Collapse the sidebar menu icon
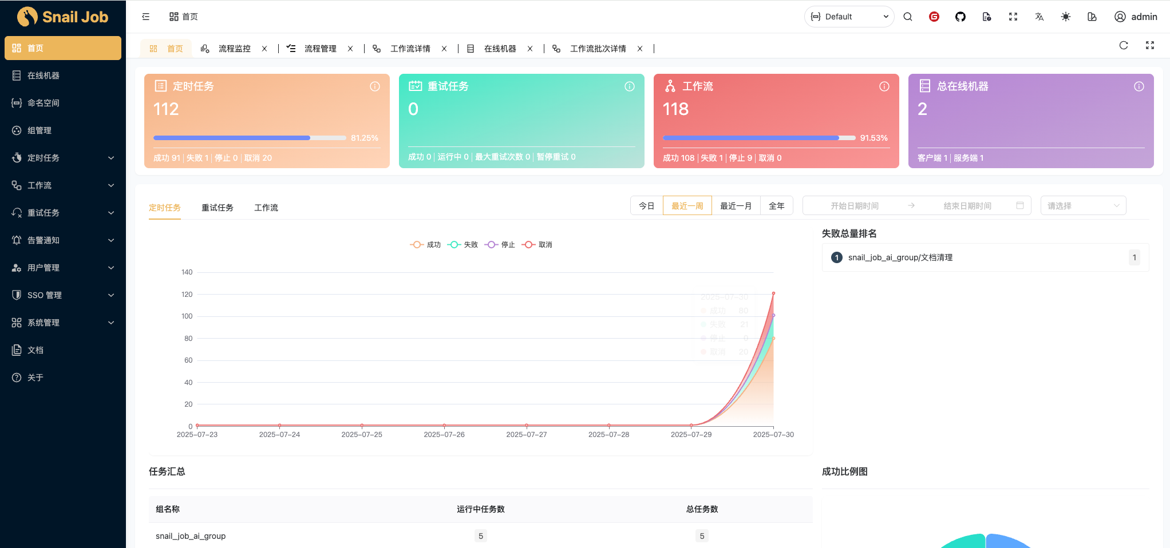Screen dimensions: 1170x548 (x=146, y=17)
